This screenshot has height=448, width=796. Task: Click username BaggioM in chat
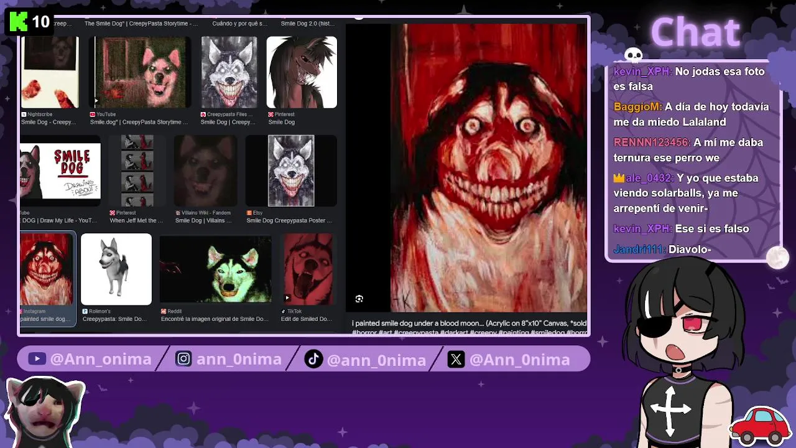tap(637, 107)
